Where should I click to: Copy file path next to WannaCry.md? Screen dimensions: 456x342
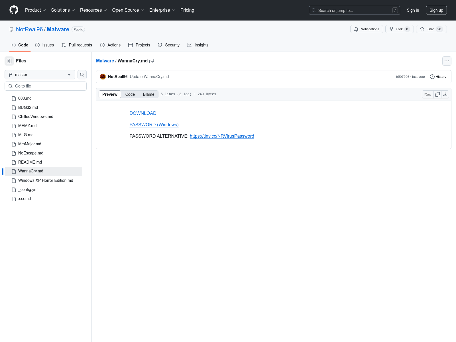click(152, 61)
